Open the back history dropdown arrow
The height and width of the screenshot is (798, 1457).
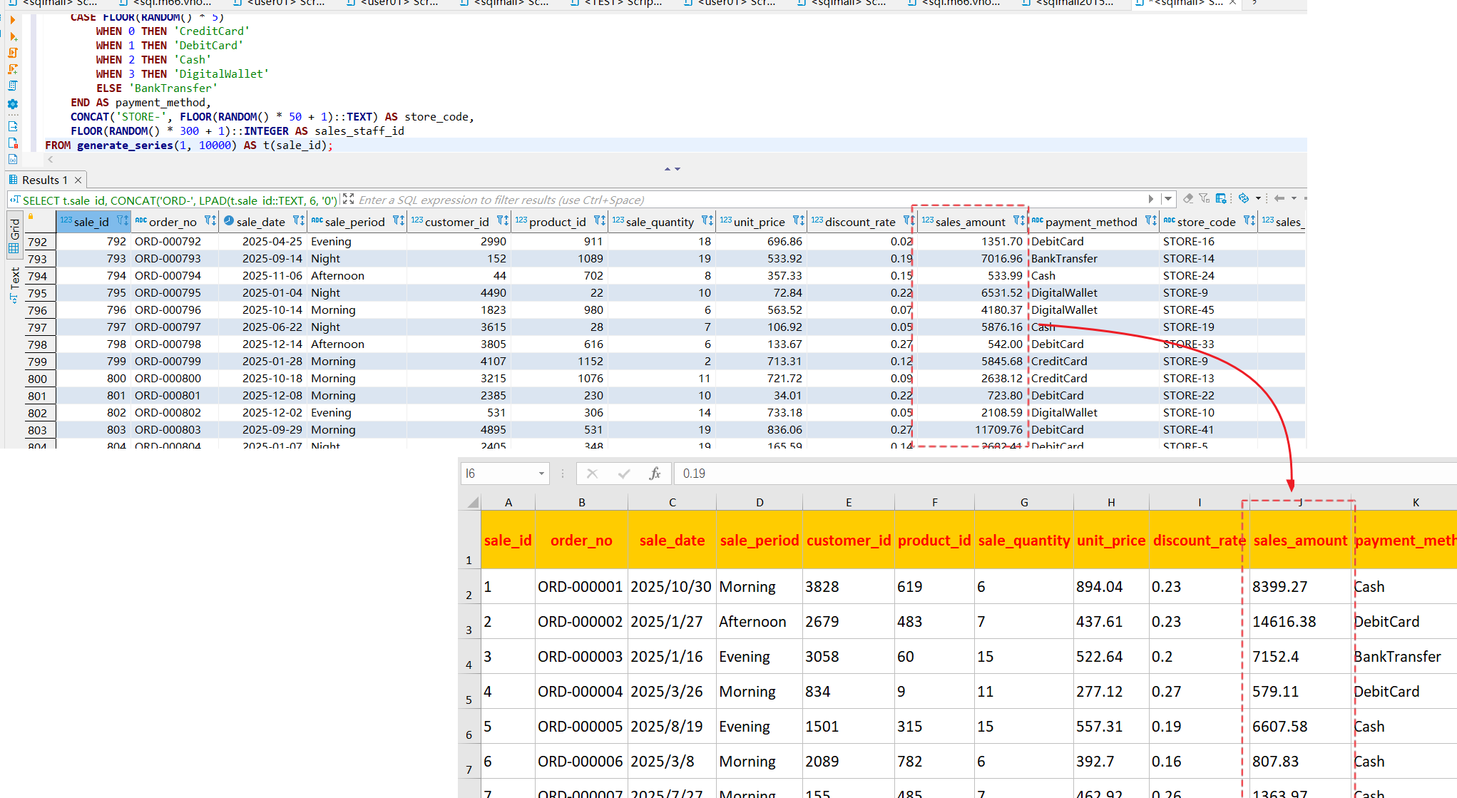click(1294, 198)
